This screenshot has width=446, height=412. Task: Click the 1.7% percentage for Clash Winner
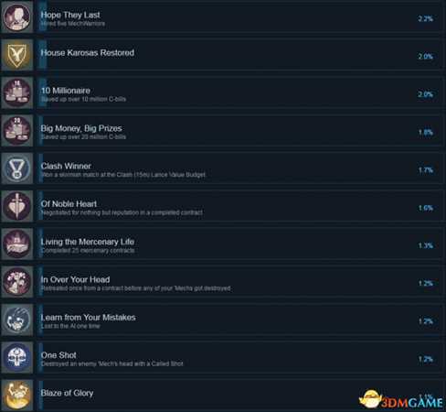tap(426, 170)
